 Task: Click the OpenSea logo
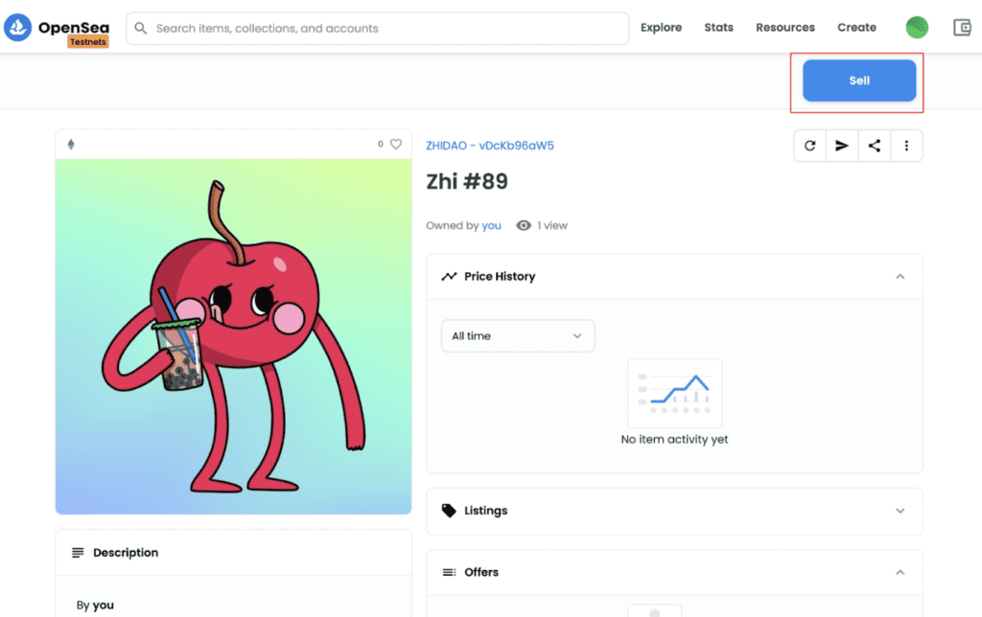[x=17, y=28]
